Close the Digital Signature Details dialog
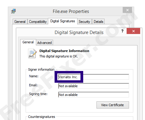The width and height of the screenshot is (145, 120). (x=133, y=31)
